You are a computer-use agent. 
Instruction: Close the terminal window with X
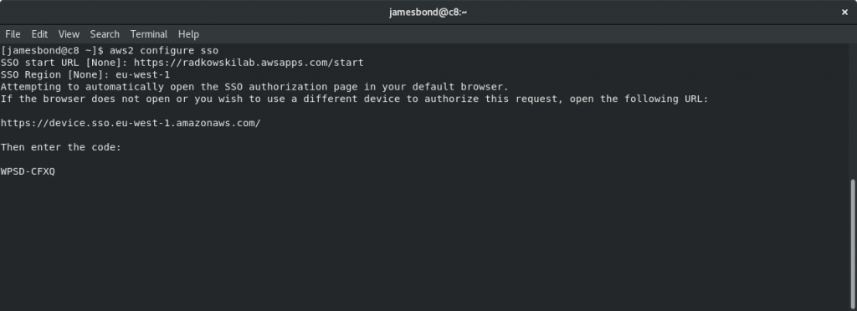tap(844, 12)
